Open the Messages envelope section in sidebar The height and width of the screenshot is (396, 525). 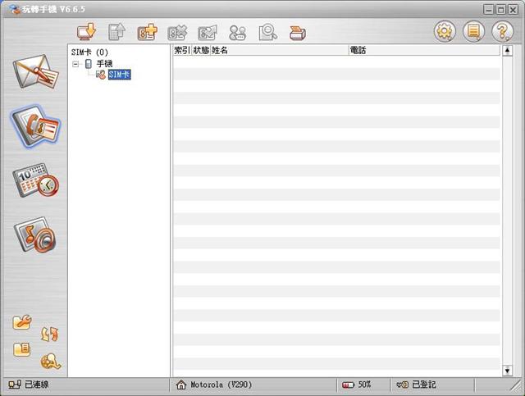point(35,76)
